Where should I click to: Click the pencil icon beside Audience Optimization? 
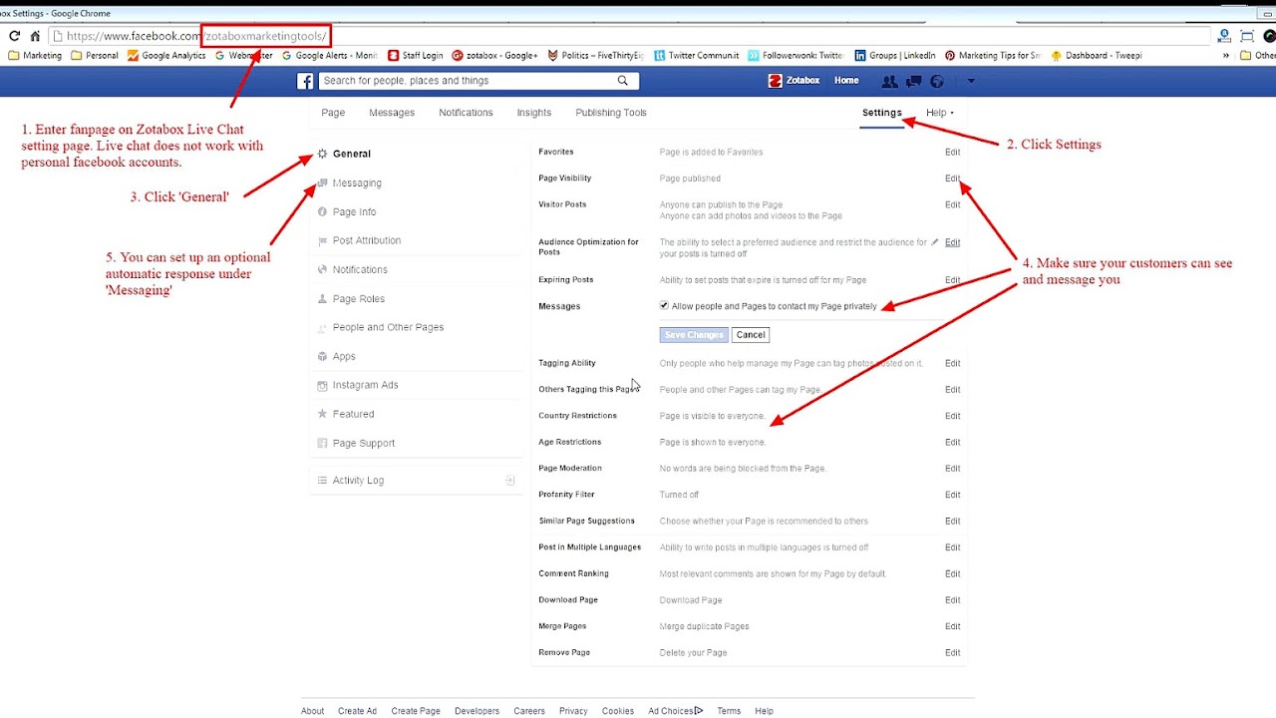click(935, 242)
